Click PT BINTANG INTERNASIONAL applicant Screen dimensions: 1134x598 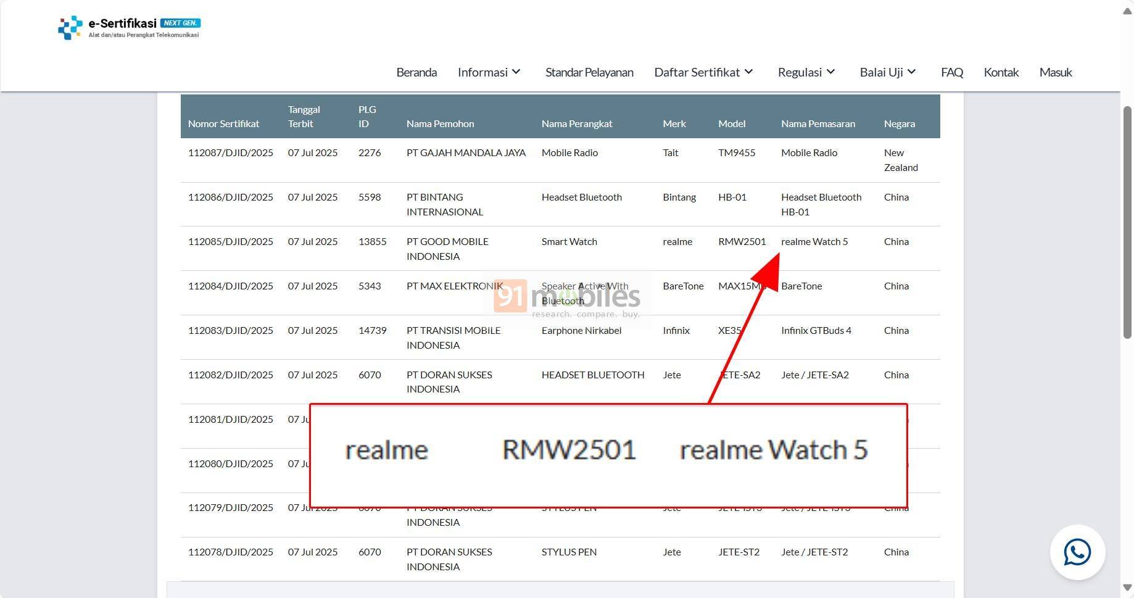tap(445, 204)
